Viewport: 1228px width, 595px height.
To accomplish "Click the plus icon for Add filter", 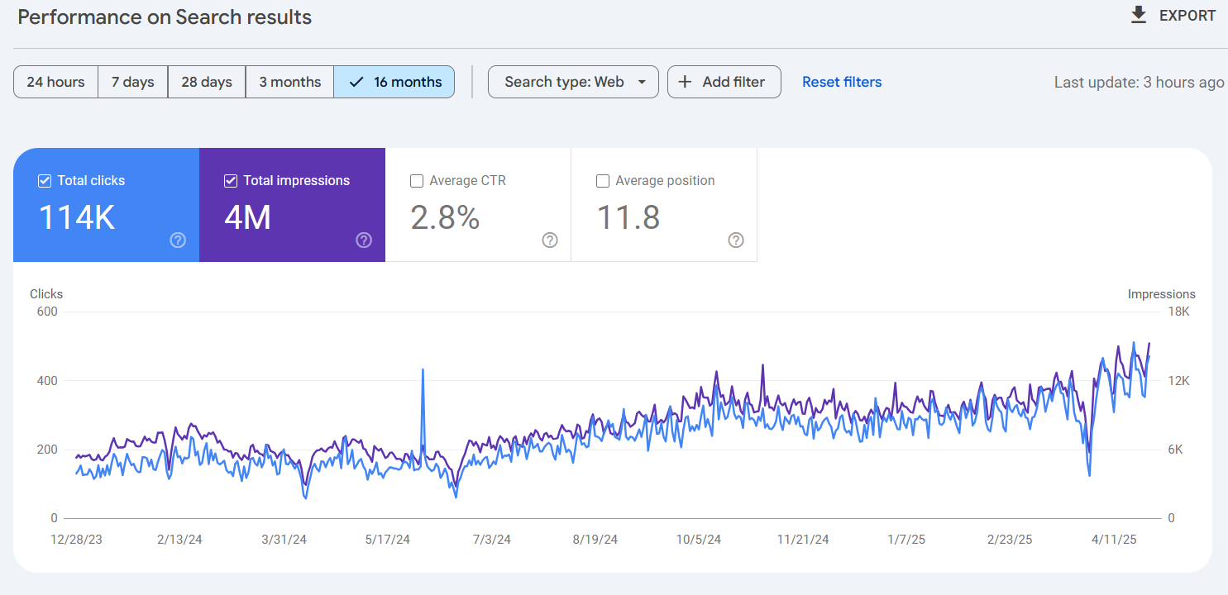I will [x=685, y=82].
